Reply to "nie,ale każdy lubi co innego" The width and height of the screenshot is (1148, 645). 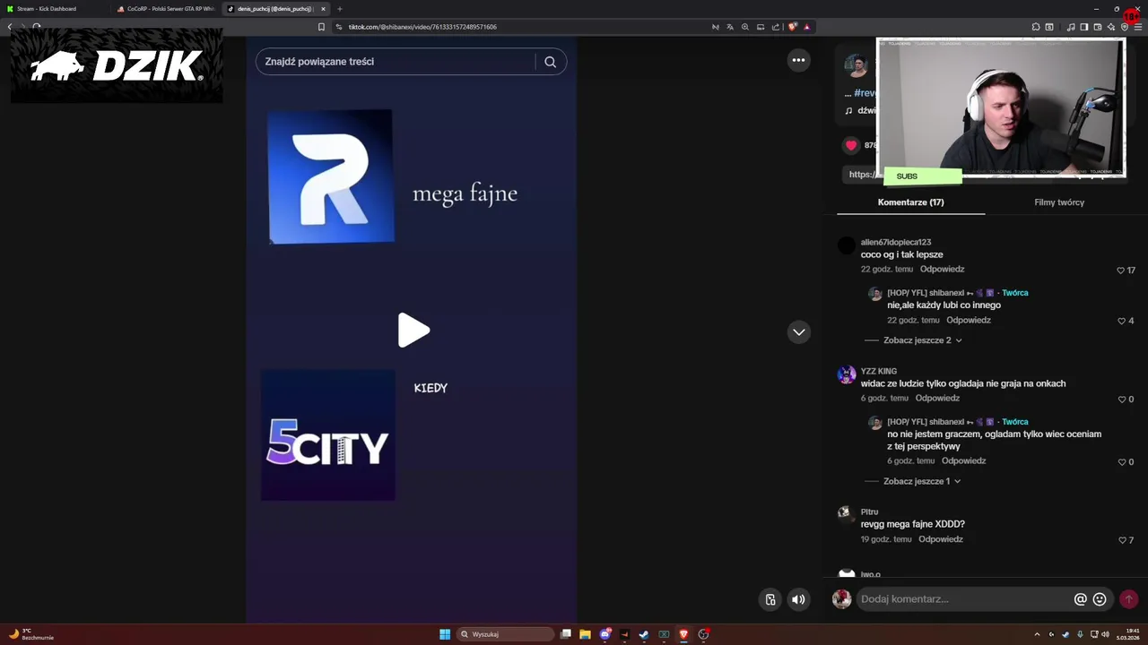tap(969, 321)
